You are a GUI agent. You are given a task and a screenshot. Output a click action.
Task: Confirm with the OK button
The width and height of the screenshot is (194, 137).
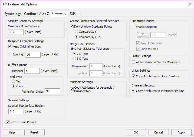click(136, 132)
